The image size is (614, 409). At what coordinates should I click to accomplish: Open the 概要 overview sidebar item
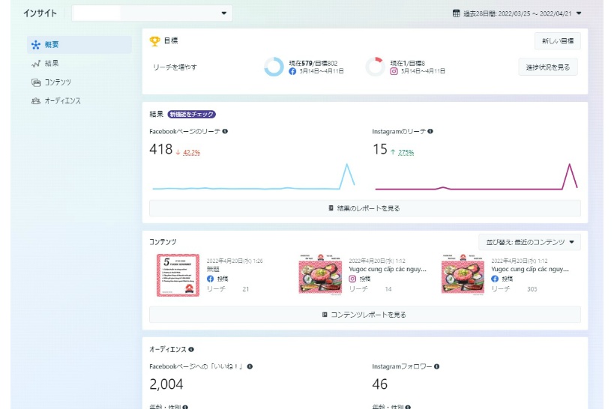[x=79, y=45]
